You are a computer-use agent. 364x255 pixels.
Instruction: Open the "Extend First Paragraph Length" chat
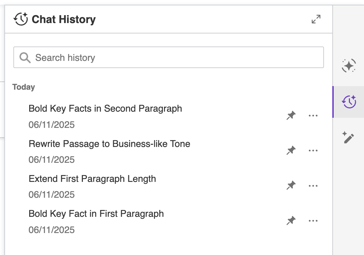coord(92,179)
